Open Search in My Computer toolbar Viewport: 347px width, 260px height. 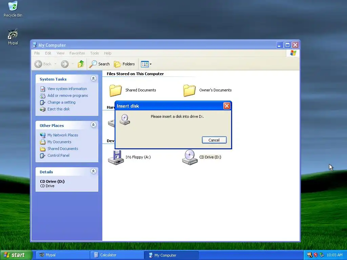(x=99, y=64)
